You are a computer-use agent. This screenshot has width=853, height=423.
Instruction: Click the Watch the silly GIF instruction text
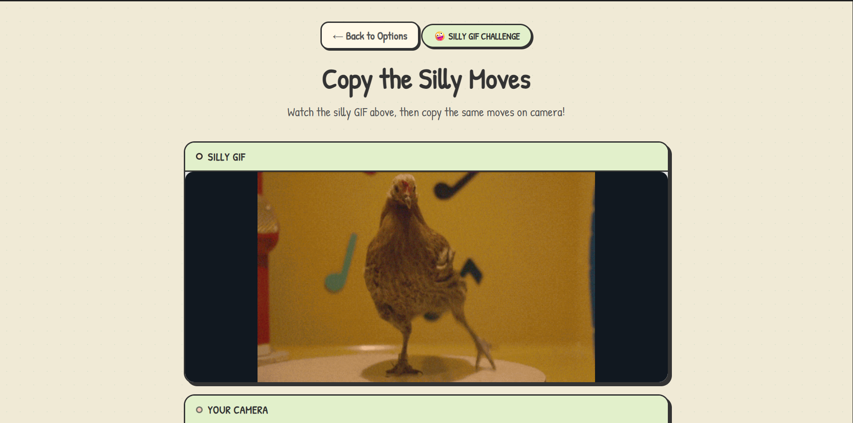pos(426,112)
